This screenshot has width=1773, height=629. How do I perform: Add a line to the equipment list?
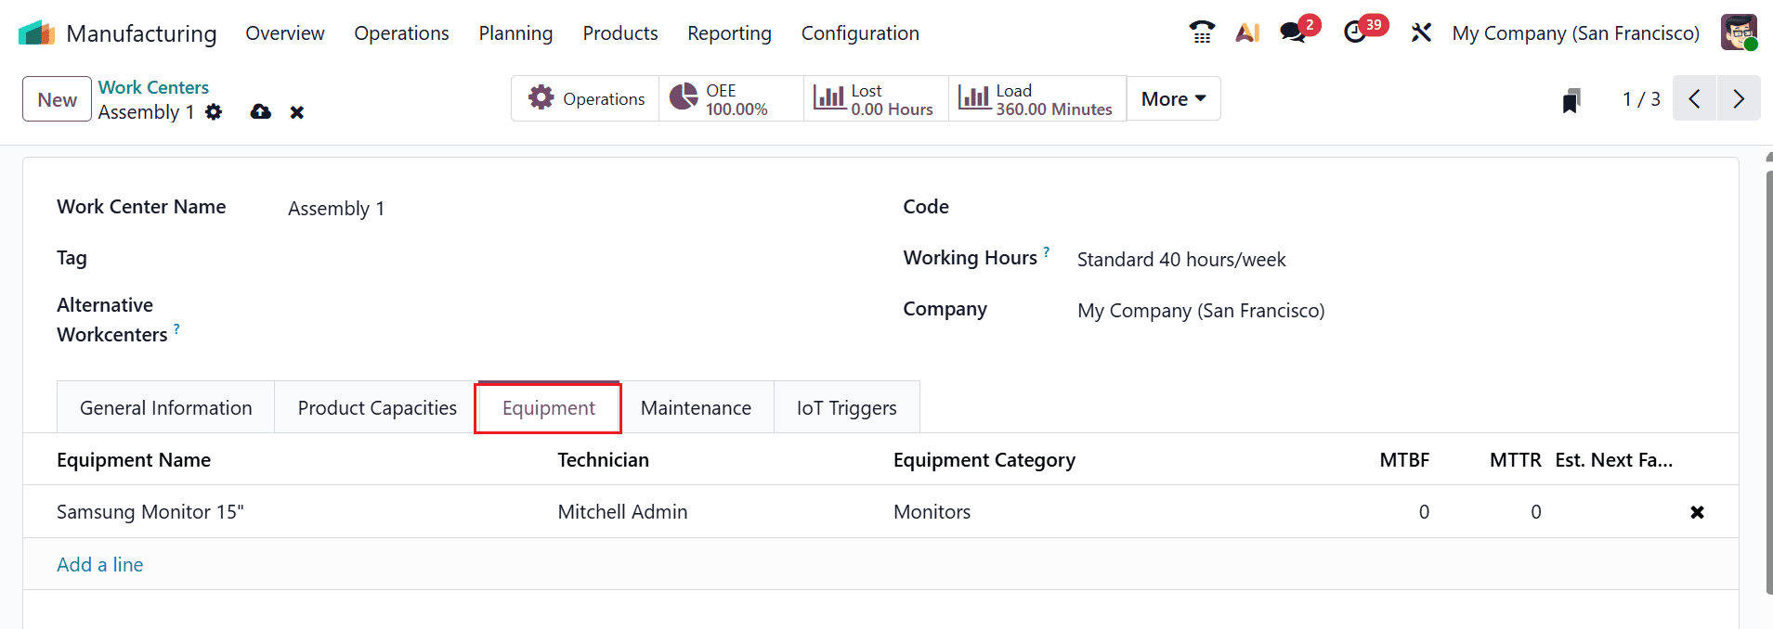coord(99,564)
